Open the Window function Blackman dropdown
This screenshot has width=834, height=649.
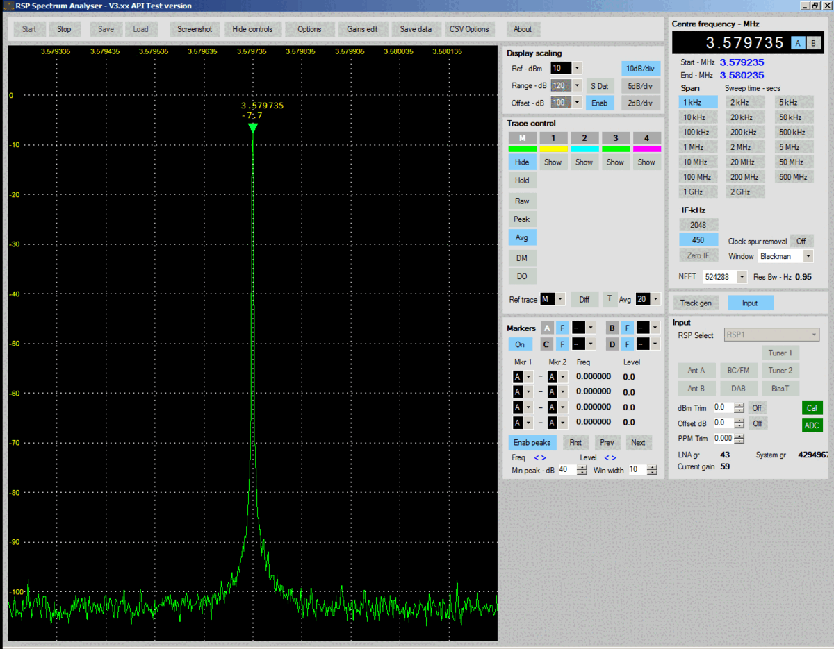[x=808, y=256]
